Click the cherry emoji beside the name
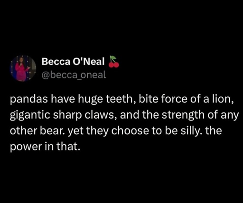243x203 pixels. (113, 62)
